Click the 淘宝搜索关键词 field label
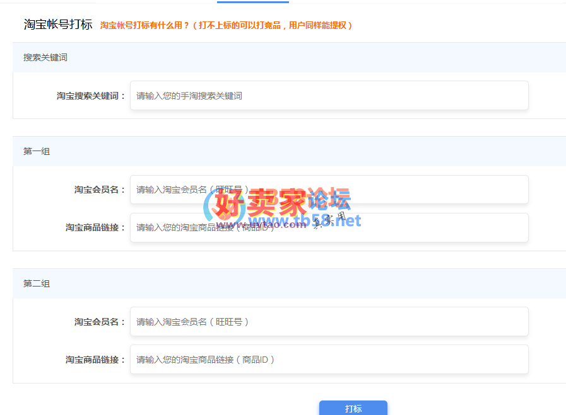Screen dimensions: 566x415 point(91,96)
